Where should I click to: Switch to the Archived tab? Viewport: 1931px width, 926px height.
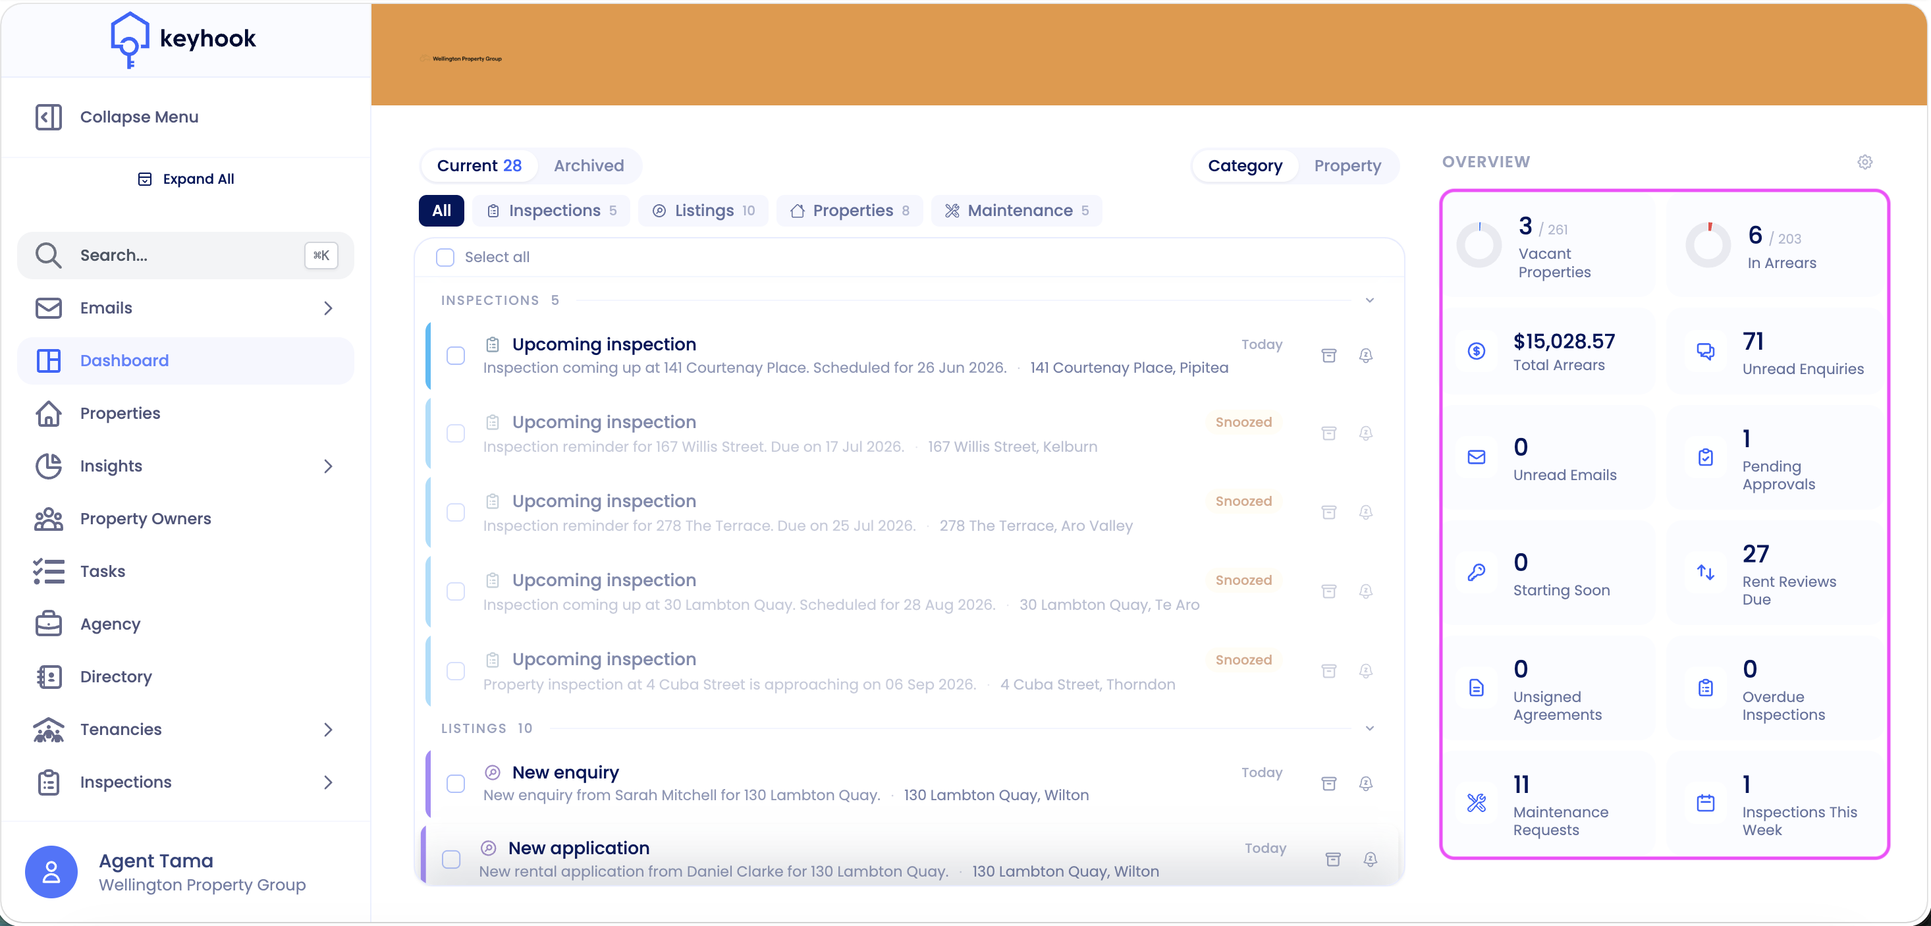click(588, 166)
